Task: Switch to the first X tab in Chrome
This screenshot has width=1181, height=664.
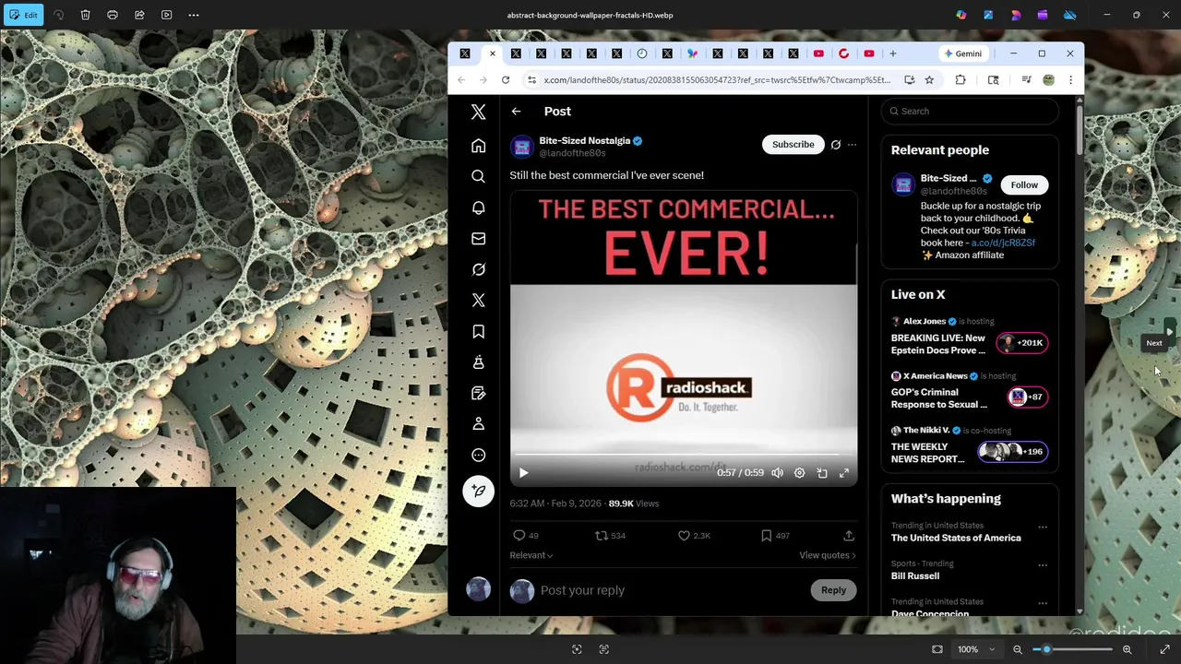Action: tap(465, 53)
